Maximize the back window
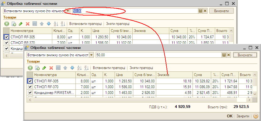261x121 pixels. [227, 3]
